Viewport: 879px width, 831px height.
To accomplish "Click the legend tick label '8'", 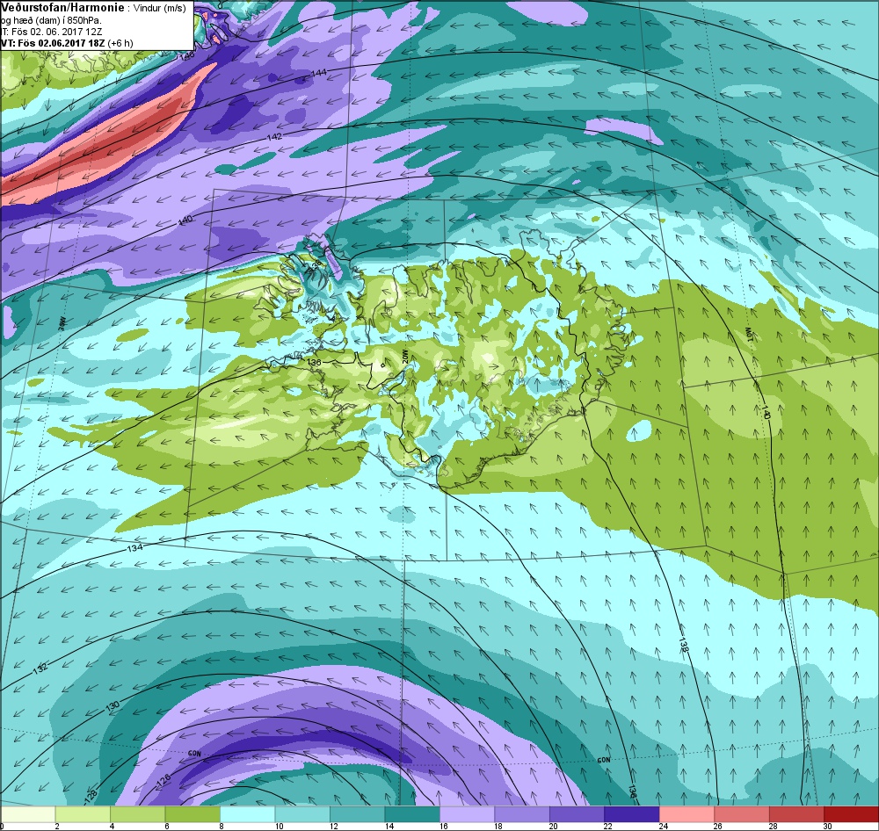I will click(221, 826).
